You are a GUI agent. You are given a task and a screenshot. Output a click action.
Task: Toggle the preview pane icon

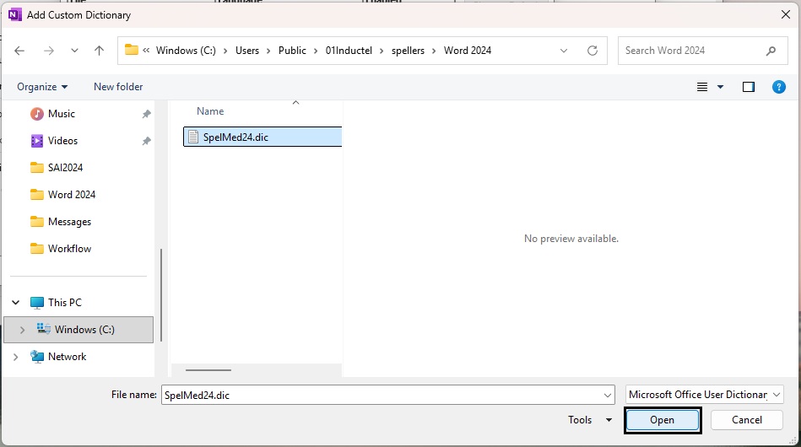[x=748, y=87]
